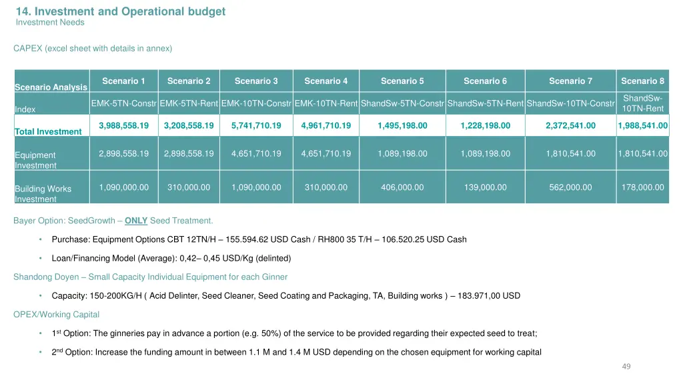Select Scenario 5 equipment value 1,089,198.00
Image resolution: width=683 pixels, height=384 pixels.
(x=402, y=154)
